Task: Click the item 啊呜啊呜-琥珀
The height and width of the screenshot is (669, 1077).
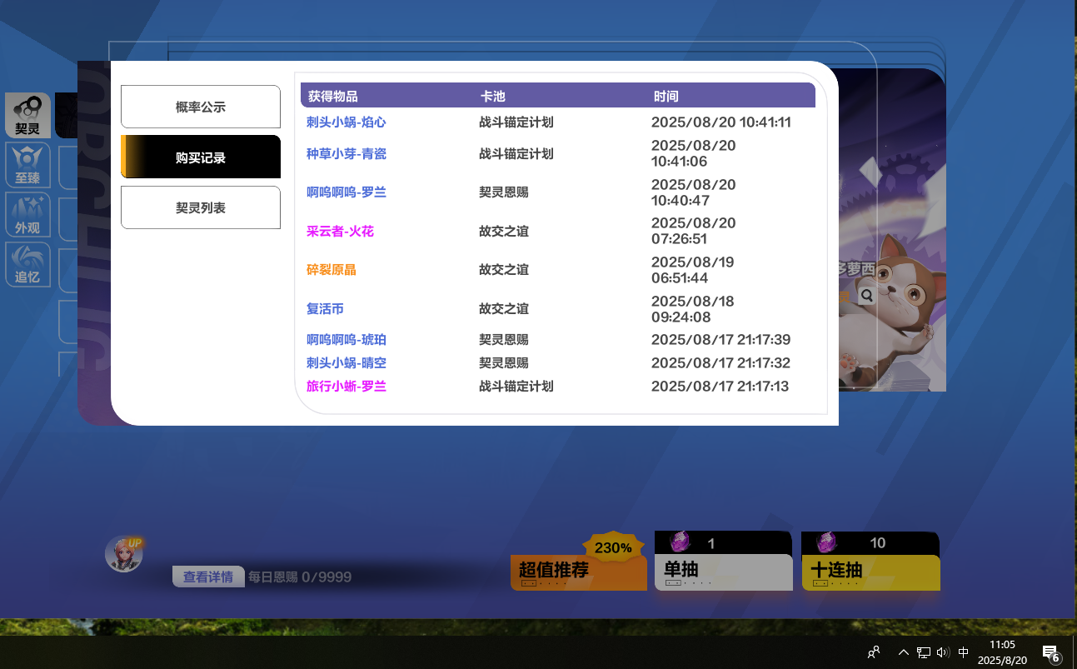Action: [x=347, y=340]
